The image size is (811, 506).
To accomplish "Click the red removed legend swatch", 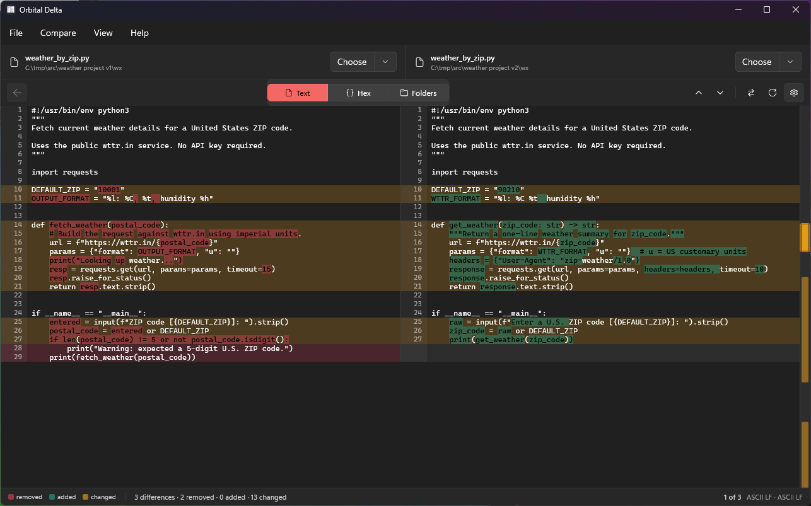I will (11, 497).
